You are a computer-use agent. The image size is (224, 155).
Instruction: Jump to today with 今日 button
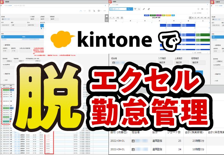(117, 18)
